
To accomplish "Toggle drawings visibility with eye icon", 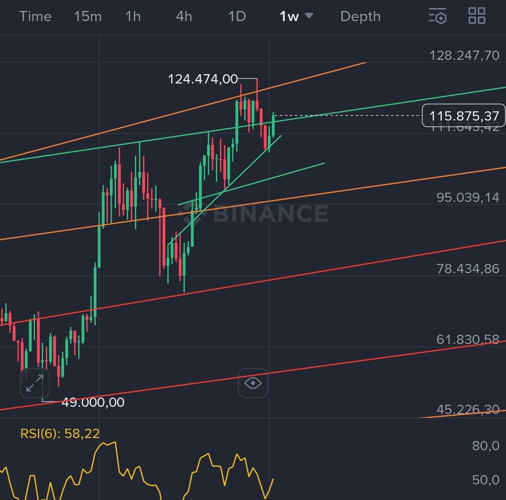I will [253, 383].
